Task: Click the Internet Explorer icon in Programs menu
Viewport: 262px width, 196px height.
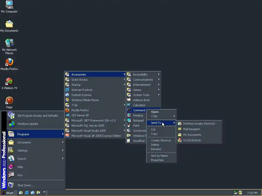Action: coord(67,90)
